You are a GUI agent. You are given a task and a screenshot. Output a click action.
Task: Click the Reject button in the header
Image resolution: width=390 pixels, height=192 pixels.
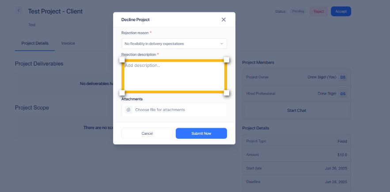[x=318, y=11]
